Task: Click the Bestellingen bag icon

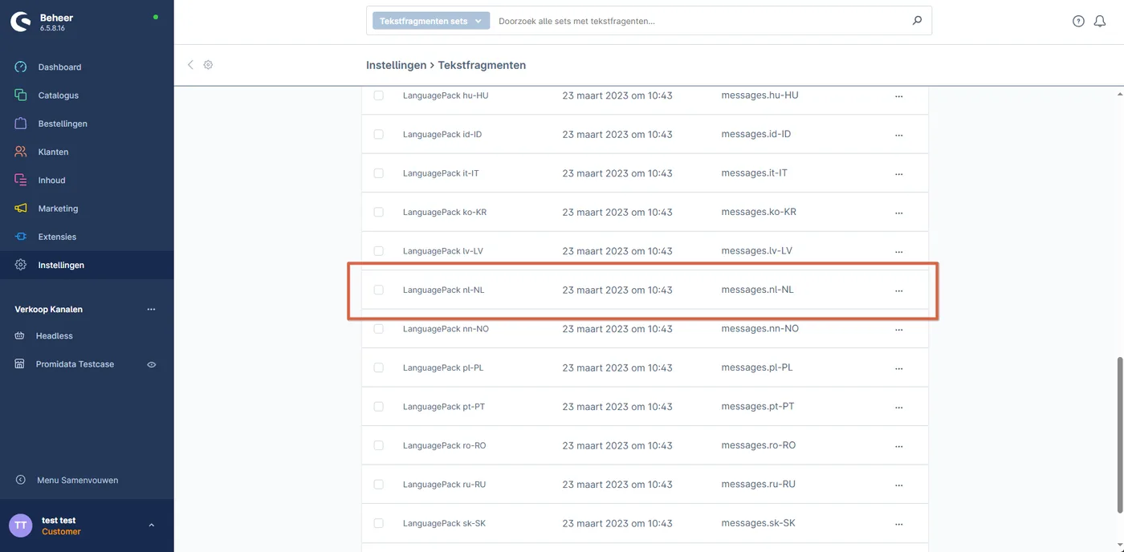Action: pyautogui.click(x=21, y=124)
